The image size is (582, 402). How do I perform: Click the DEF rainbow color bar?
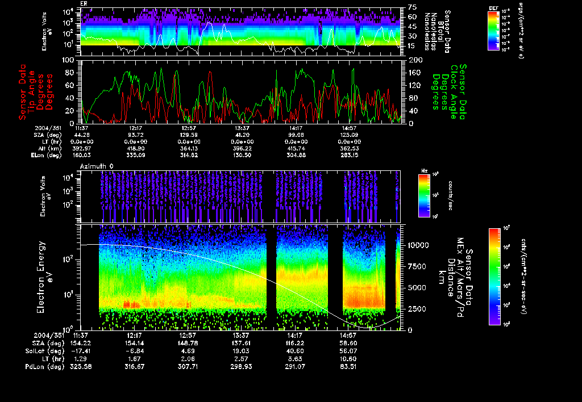(493, 31)
